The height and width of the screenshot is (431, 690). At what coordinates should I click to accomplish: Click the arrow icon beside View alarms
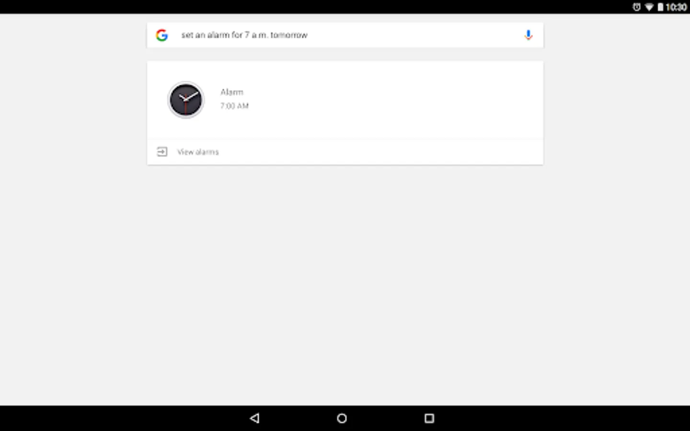[x=162, y=152]
